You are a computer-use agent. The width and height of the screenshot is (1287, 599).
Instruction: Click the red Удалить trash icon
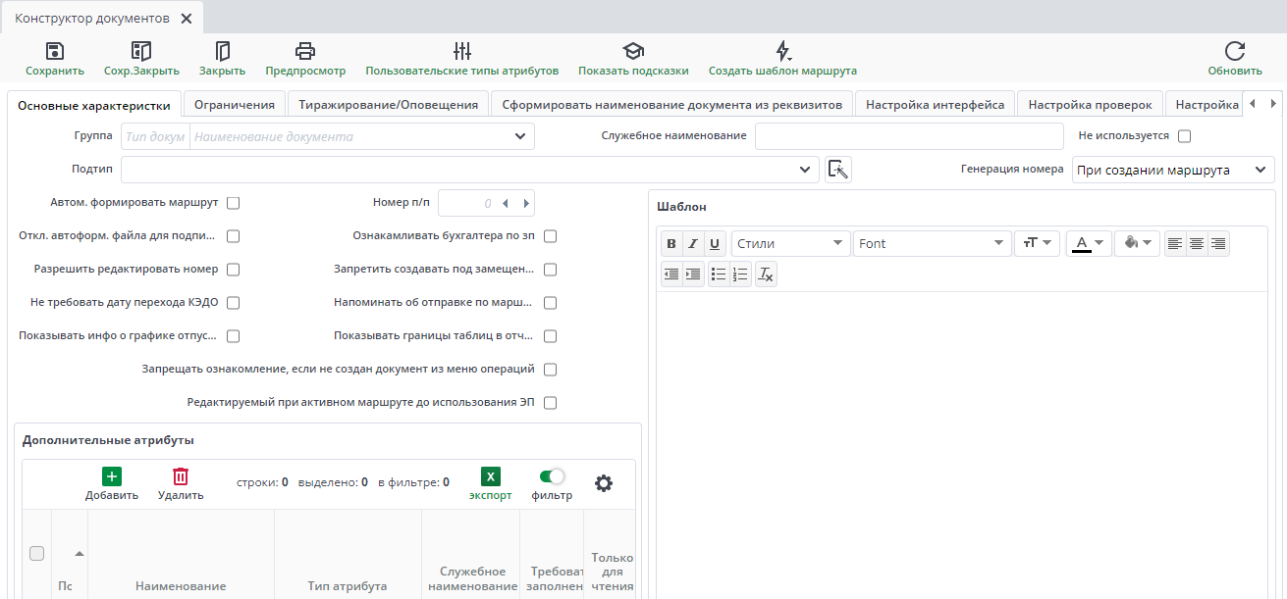[x=181, y=477]
